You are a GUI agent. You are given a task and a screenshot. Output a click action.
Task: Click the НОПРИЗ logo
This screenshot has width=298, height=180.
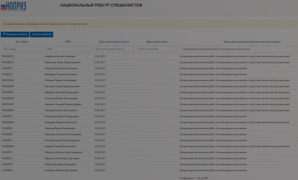coord(13,6)
